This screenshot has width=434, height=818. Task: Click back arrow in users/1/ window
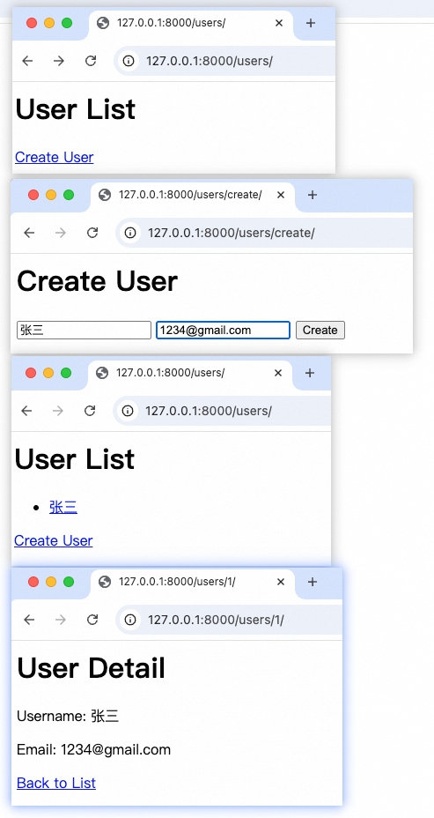(x=29, y=620)
